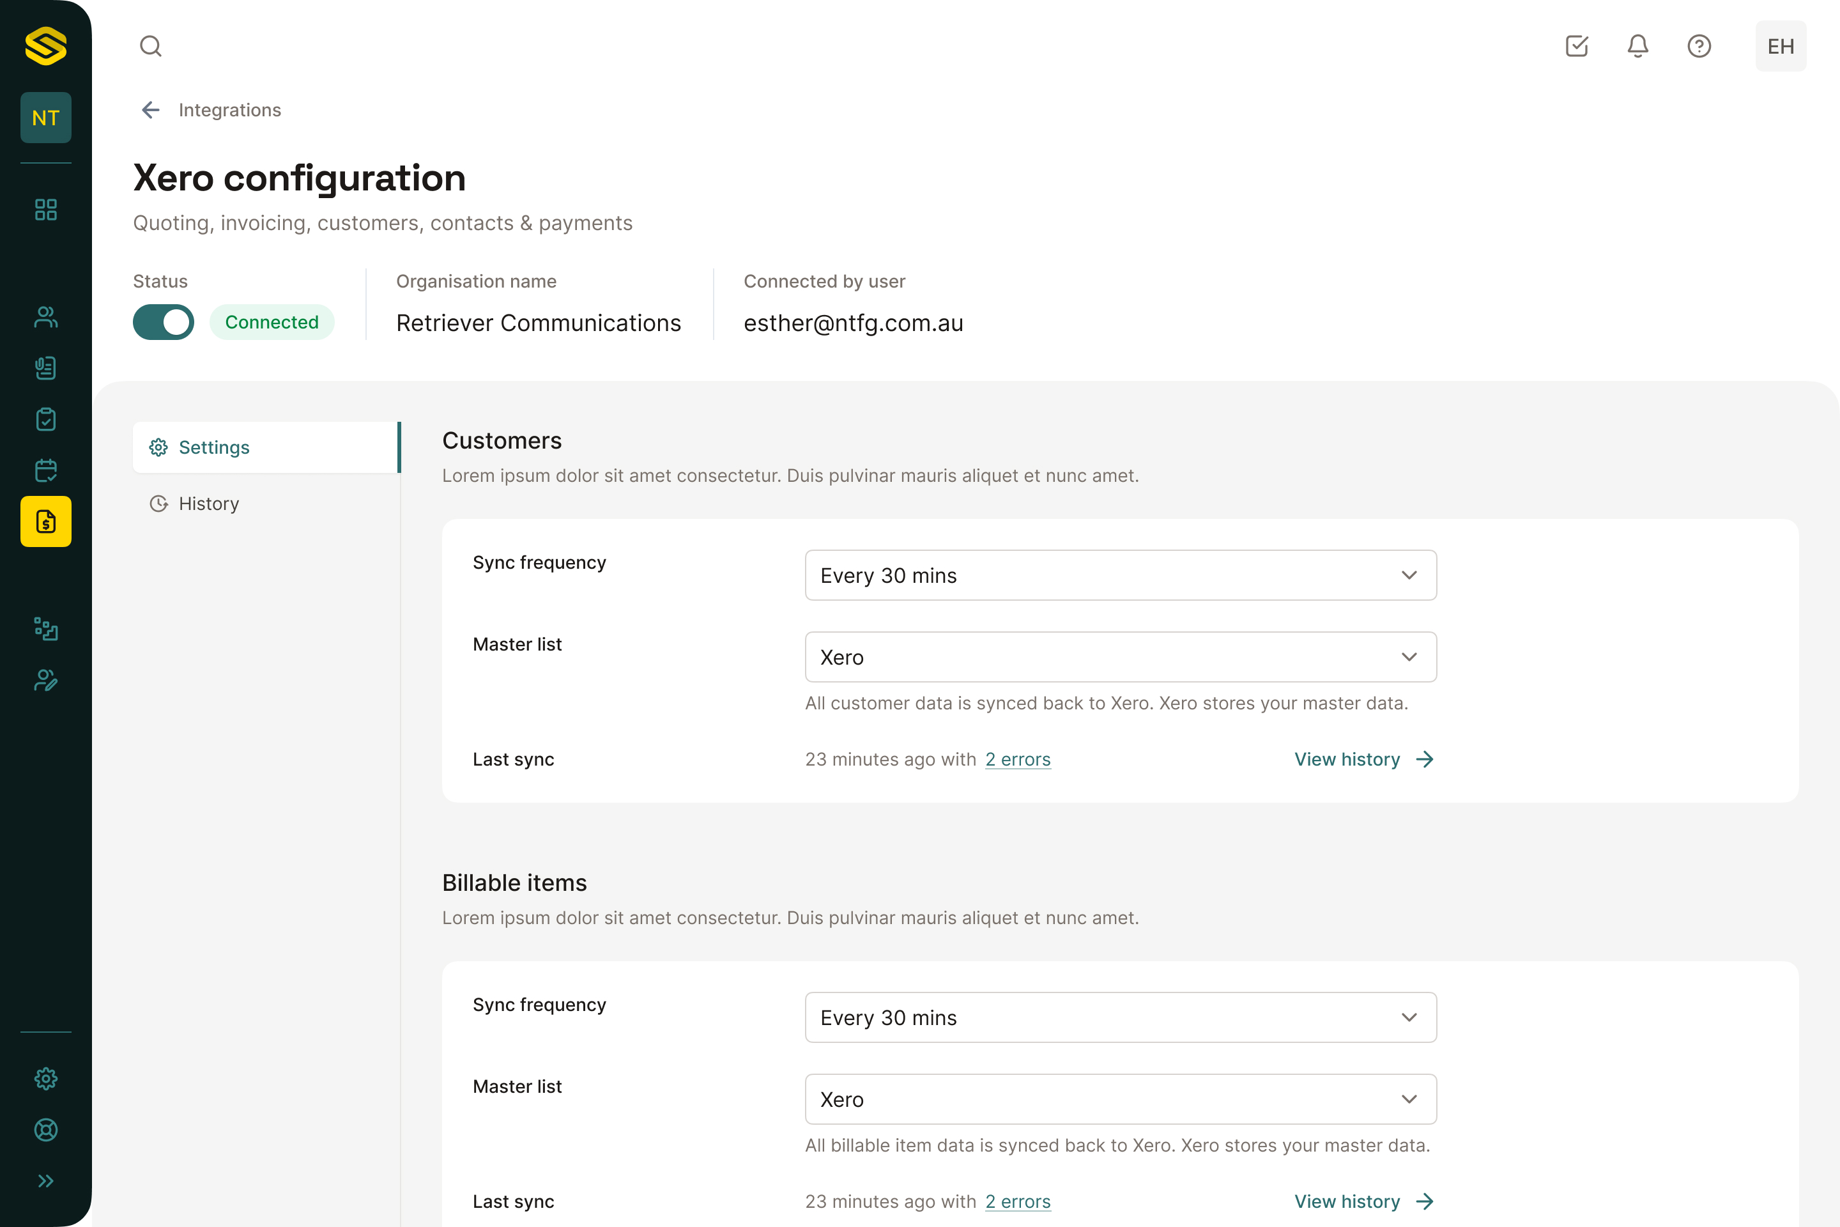Click Customers 2 errors link
Viewport: 1840px width, 1227px height.
1017,759
